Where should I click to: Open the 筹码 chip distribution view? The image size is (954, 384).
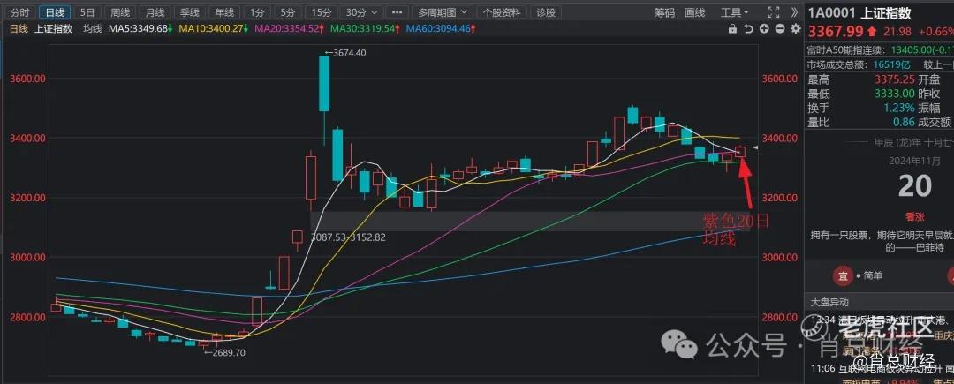point(664,12)
